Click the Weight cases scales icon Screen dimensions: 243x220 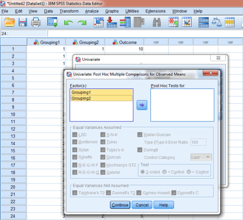[x=217, y=22]
